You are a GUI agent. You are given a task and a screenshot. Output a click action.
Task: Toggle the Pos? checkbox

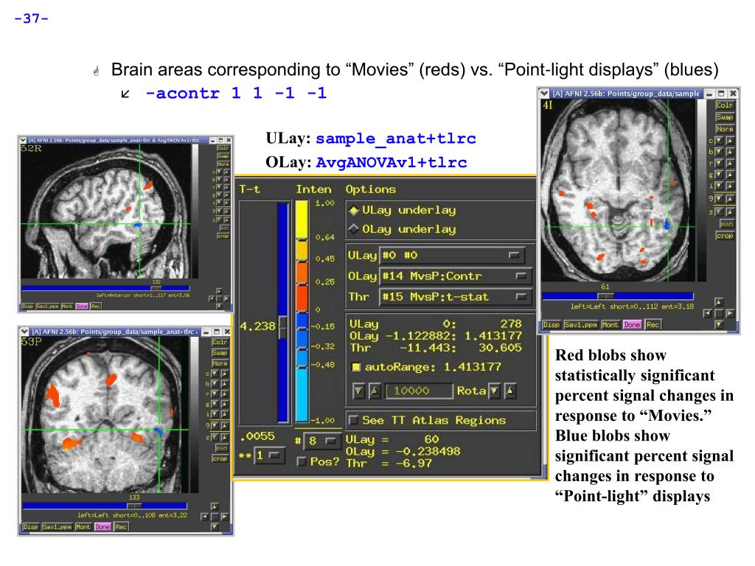(302, 461)
